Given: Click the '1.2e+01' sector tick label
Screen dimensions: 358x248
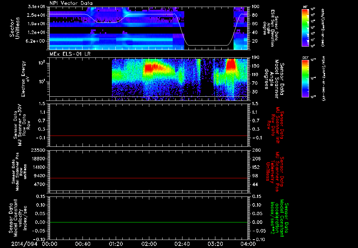Looking at the screenshot, I should tap(36, 33).
